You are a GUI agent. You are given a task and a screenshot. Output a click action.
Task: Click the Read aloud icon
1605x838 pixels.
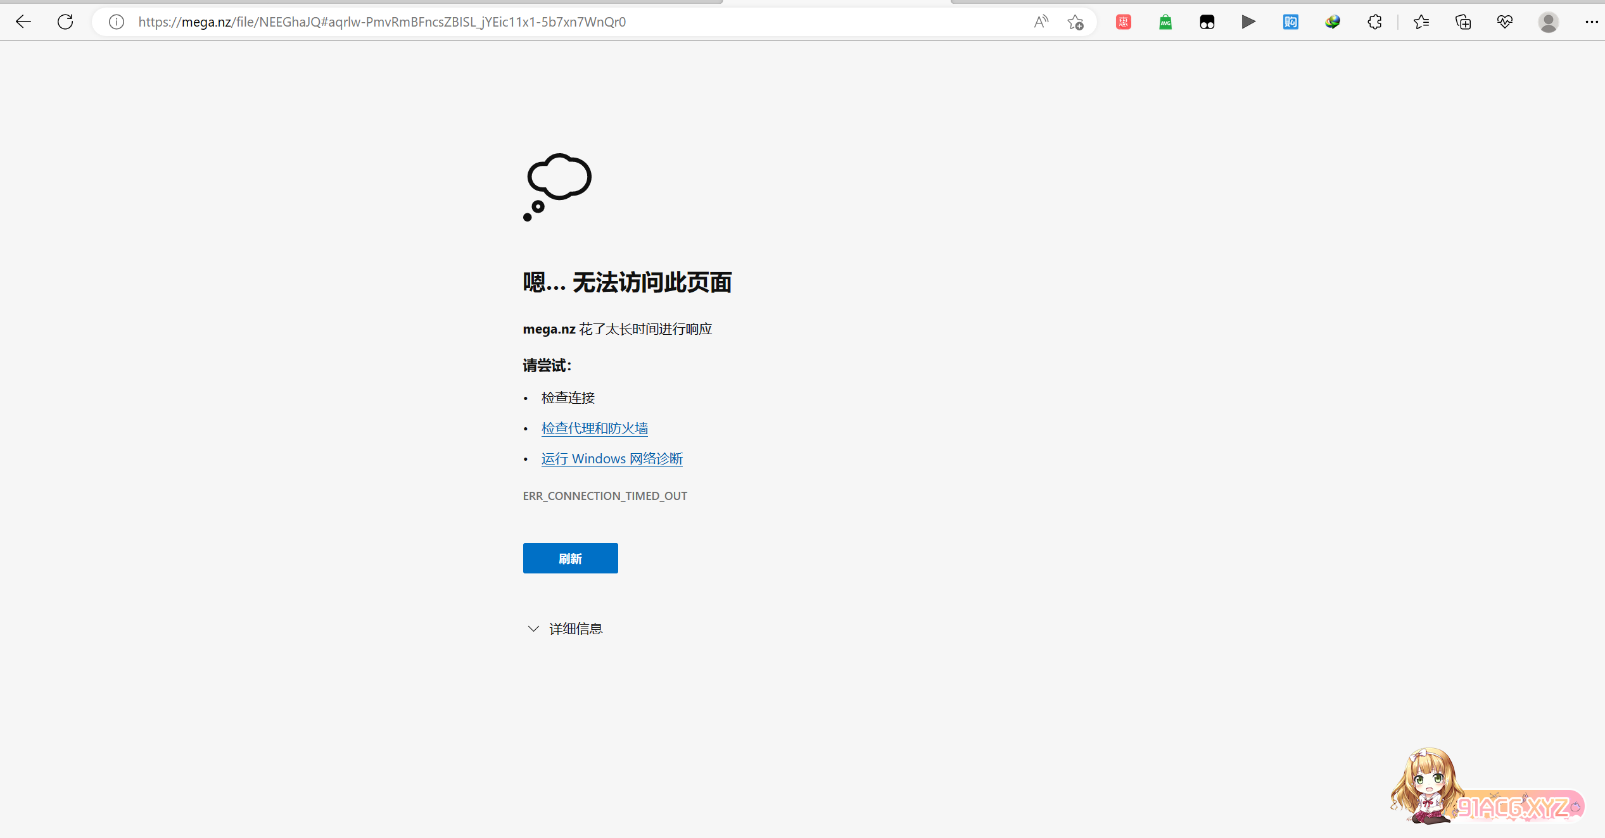click(x=1041, y=22)
